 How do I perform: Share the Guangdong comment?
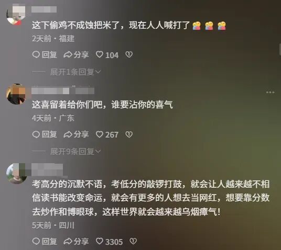pos(76,134)
